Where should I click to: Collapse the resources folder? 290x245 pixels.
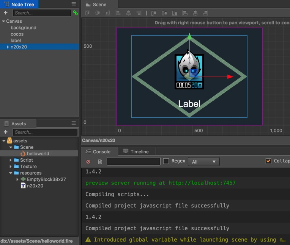(11, 173)
